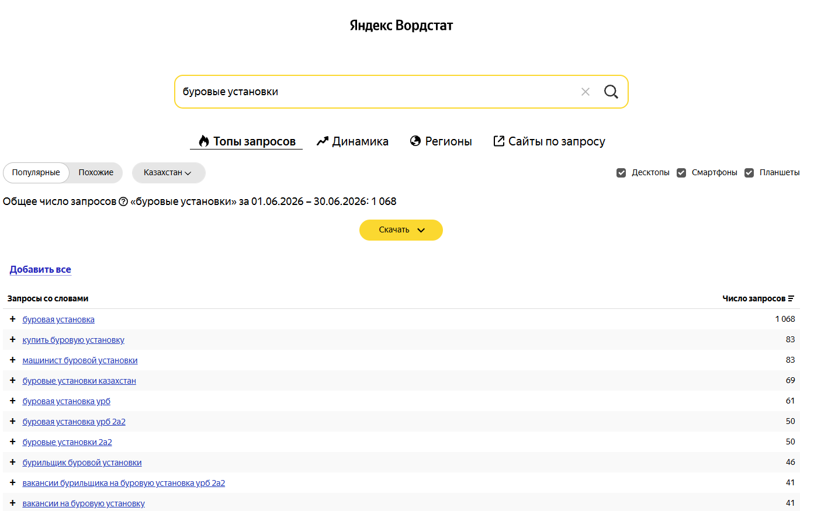Open the буровые установки 2а2 link

pyautogui.click(x=67, y=442)
